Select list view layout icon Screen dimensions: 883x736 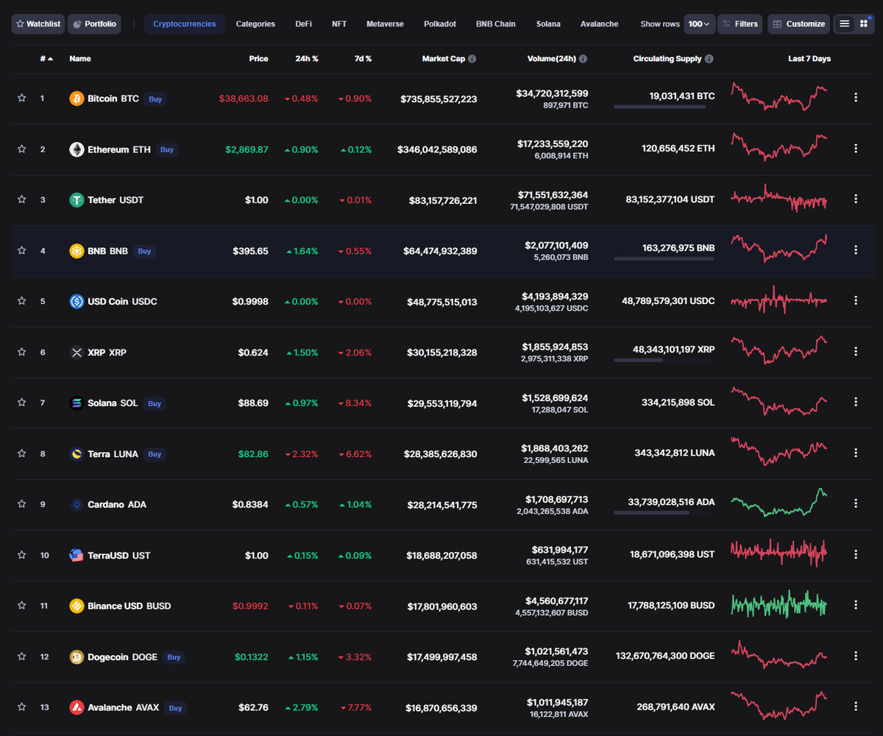point(844,24)
